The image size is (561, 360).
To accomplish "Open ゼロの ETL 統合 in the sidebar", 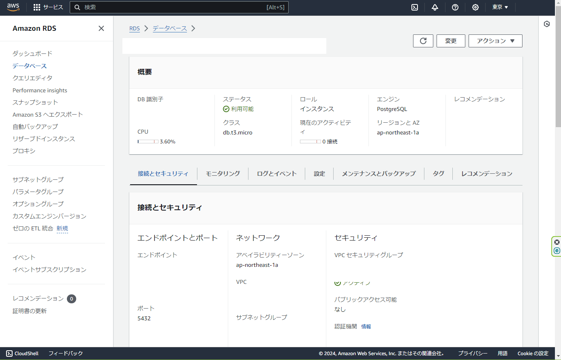I will (33, 228).
